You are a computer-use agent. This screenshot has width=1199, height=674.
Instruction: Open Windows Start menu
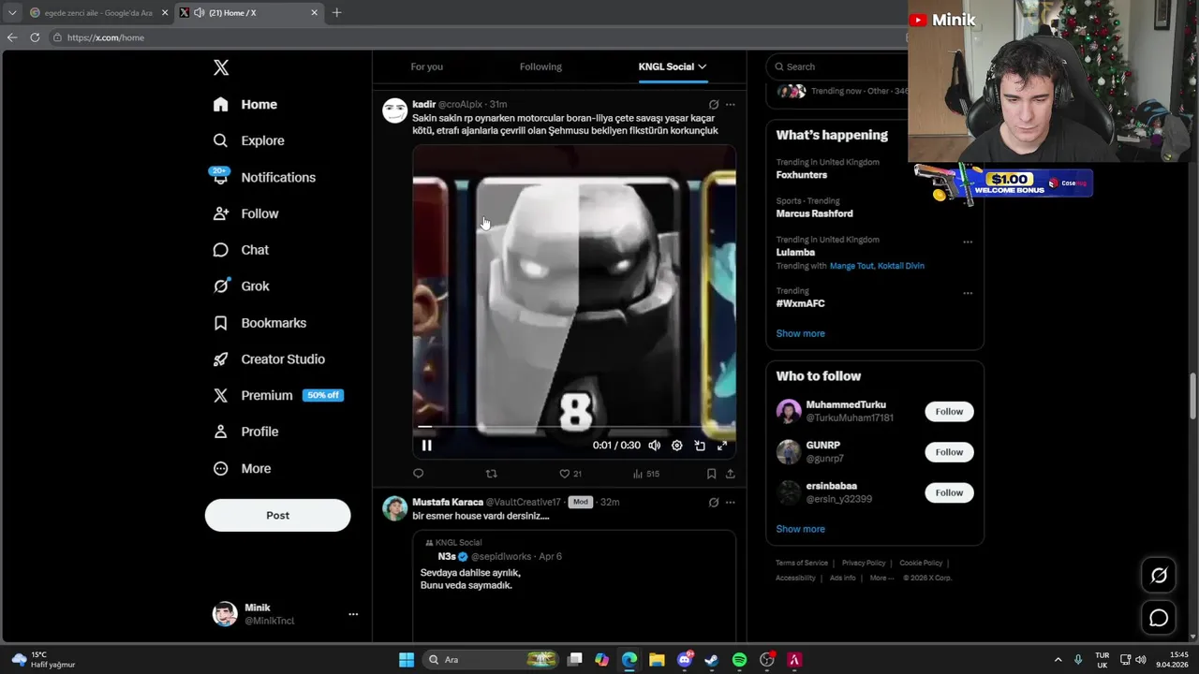[407, 660]
